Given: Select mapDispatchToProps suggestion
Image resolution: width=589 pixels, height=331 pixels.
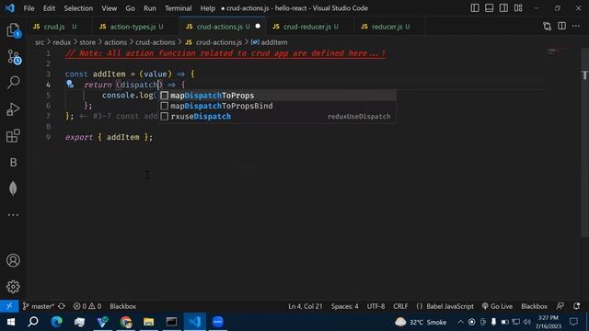Looking at the screenshot, I should (277, 96).
